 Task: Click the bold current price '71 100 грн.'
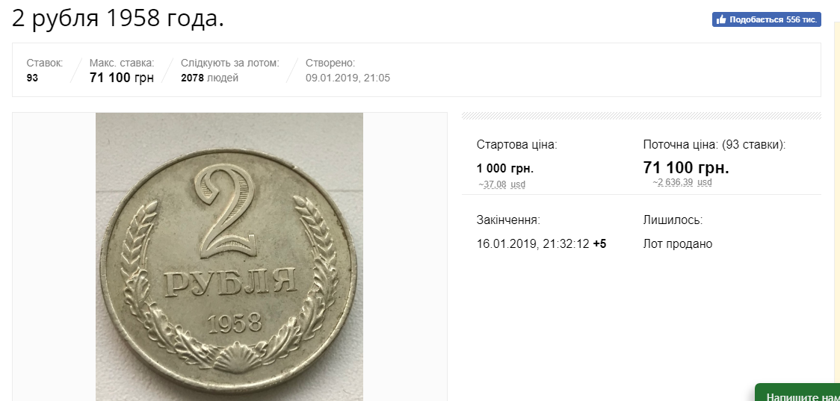(685, 167)
